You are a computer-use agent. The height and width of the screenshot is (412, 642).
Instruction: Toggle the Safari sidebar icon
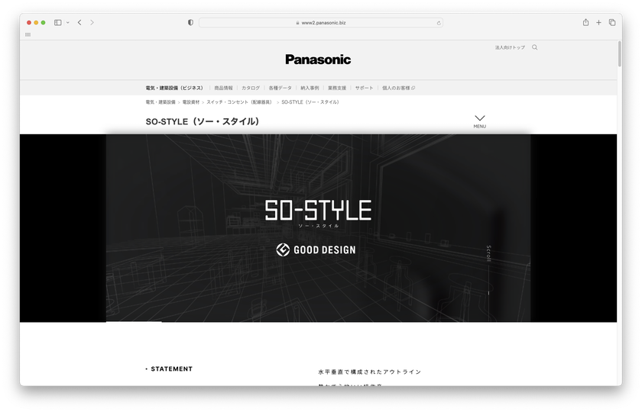58,22
